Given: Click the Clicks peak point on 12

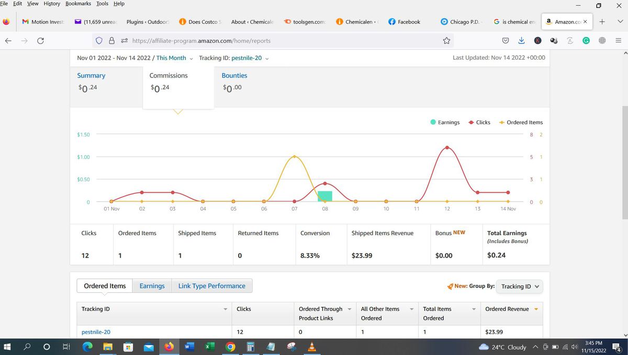Looking at the screenshot, I should pos(447,147).
